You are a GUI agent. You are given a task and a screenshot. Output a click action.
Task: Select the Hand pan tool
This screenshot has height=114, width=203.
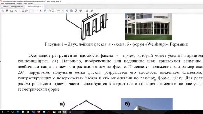45,11
